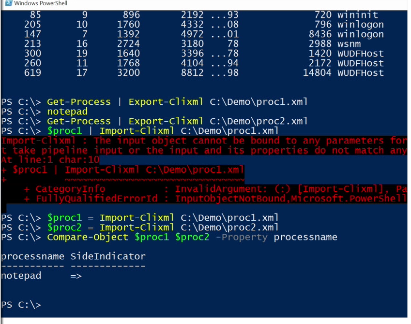Click the PowerShell icon in the title bar
The width and height of the screenshot is (411, 324).
point(9,3)
